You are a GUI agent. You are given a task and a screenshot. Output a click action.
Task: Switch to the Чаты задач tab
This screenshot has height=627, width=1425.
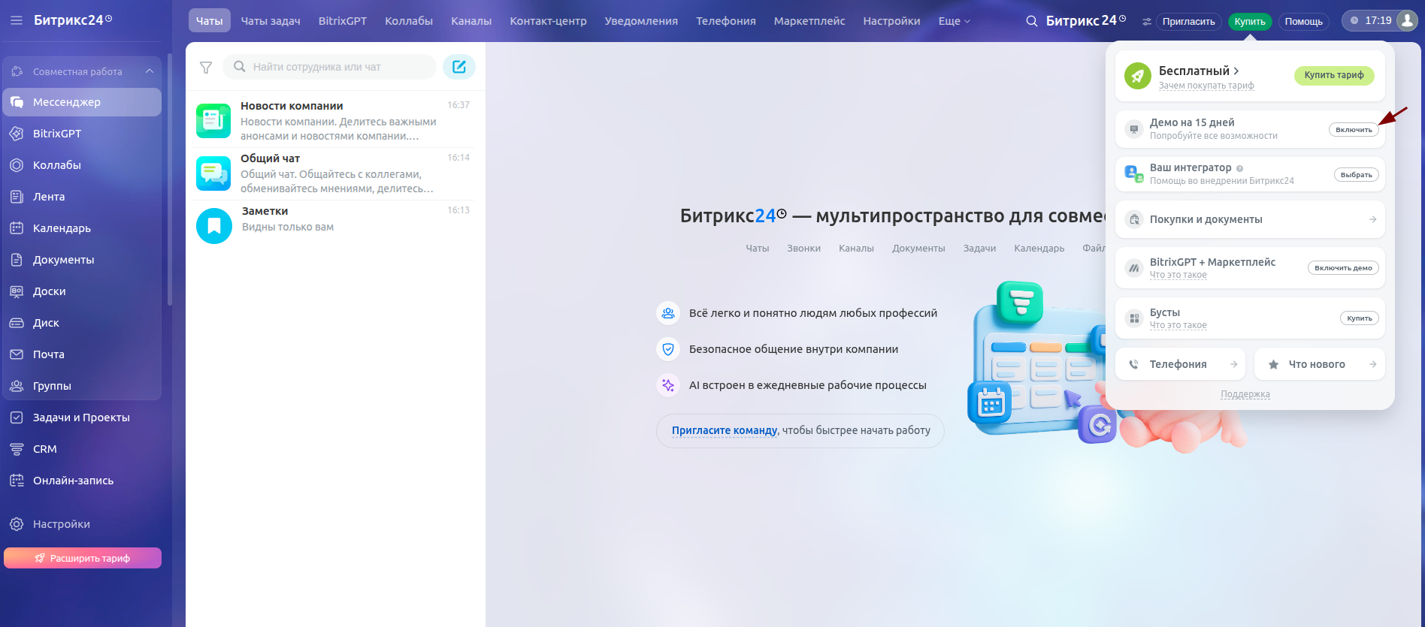pyautogui.click(x=271, y=21)
